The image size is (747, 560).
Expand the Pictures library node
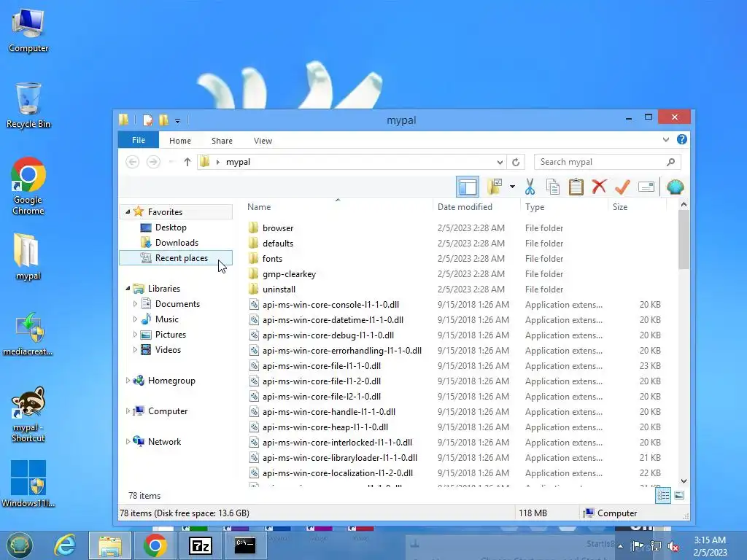pos(135,334)
